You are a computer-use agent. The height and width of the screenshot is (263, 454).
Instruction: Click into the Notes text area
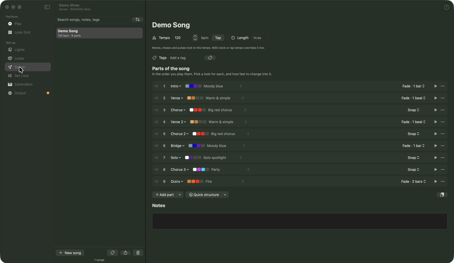pos(300,221)
